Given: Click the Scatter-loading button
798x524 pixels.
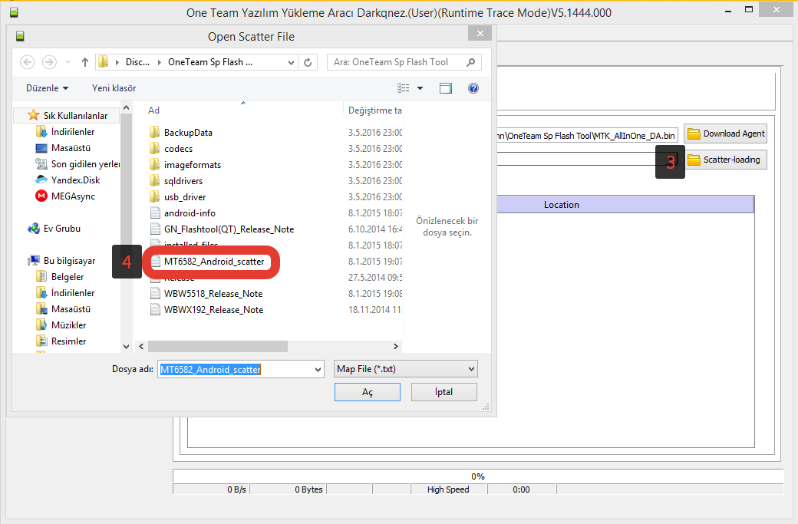Looking at the screenshot, I should pyautogui.click(x=724, y=160).
